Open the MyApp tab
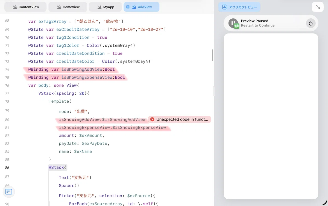 [x=105, y=7]
